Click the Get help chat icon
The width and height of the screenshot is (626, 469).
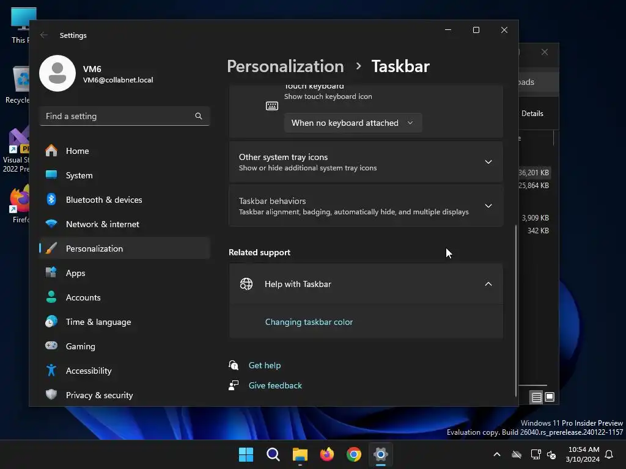[x=234, y=365]
